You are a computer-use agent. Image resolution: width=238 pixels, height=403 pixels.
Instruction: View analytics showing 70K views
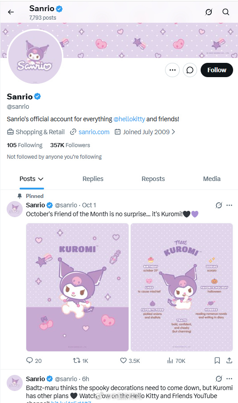pos(176,361)
